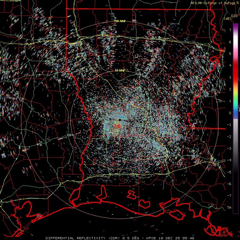Click the 0 tick label on the scale
This screenshot has height=240, width=240.
point(230,113)
